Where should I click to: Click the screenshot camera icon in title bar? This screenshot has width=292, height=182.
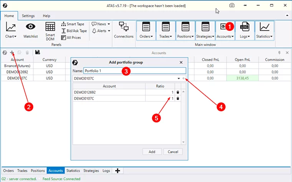232,5
